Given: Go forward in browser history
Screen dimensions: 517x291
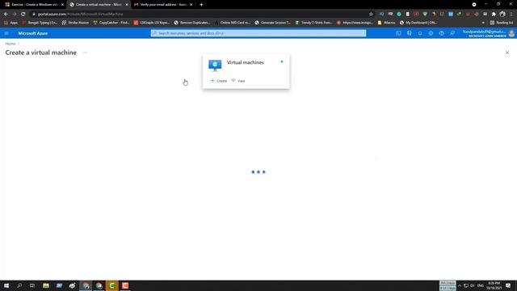Looking at the screenshot, I should [x=15, y=15].
